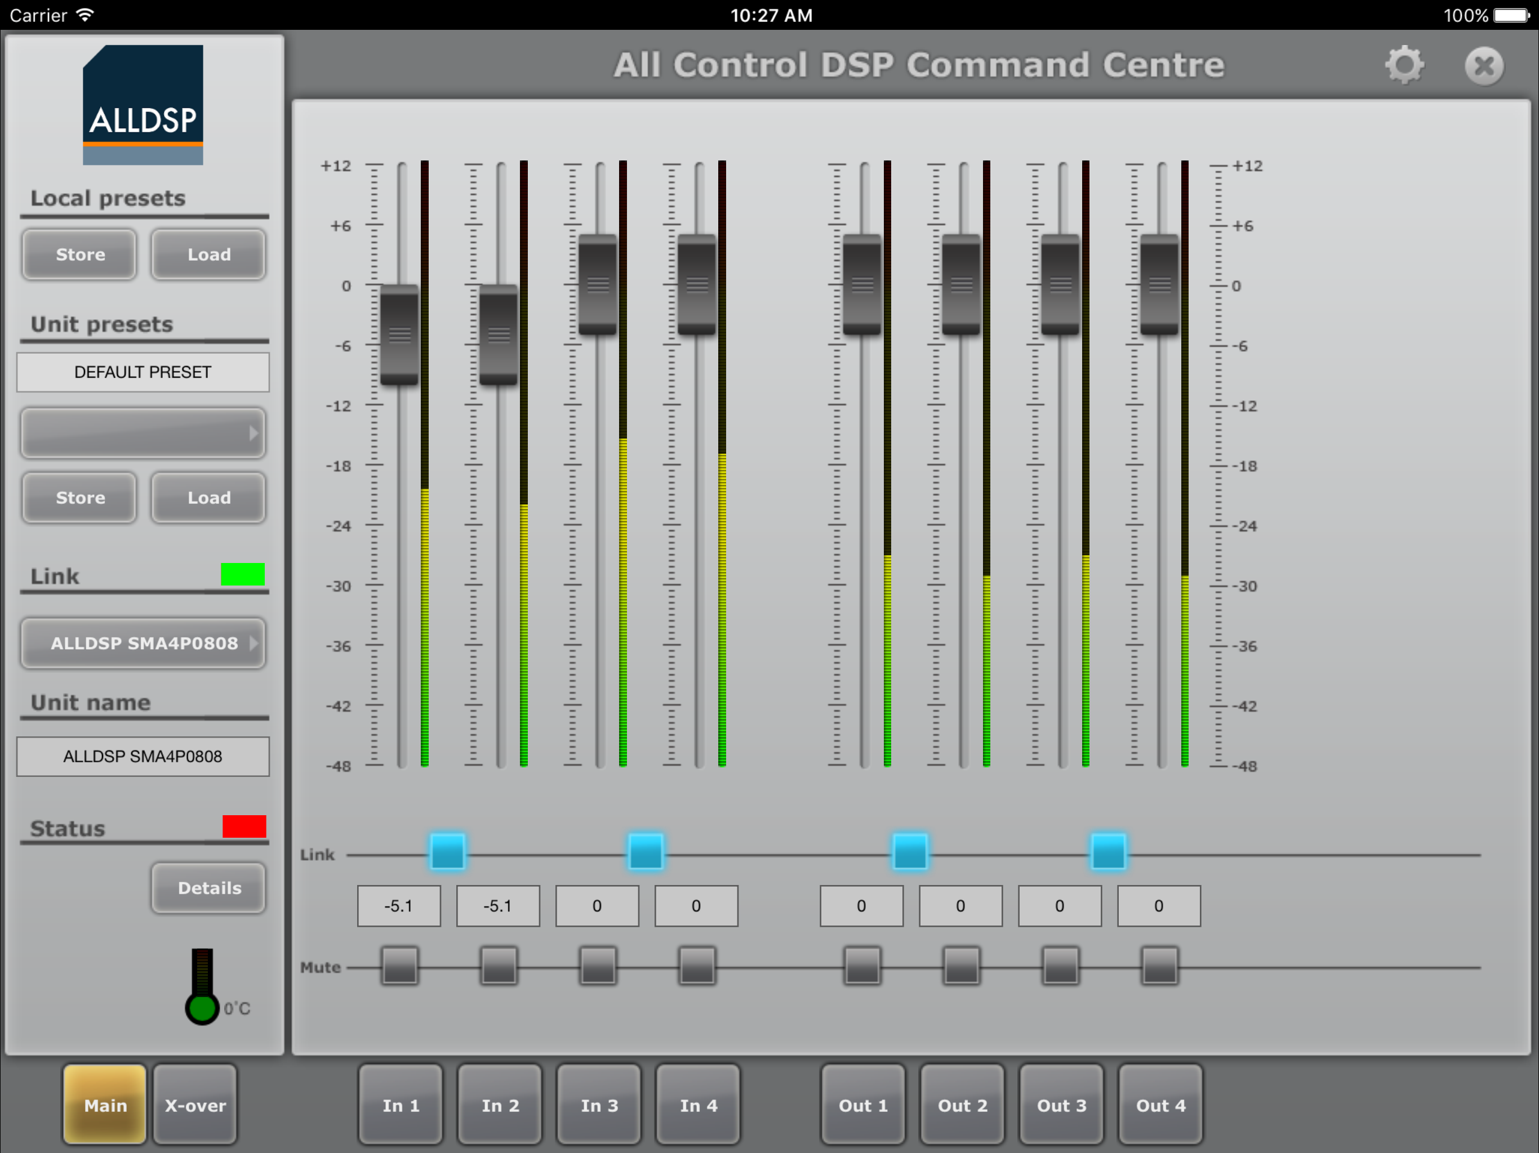
Task: Click the green Link status indicator
Action: 242,574
